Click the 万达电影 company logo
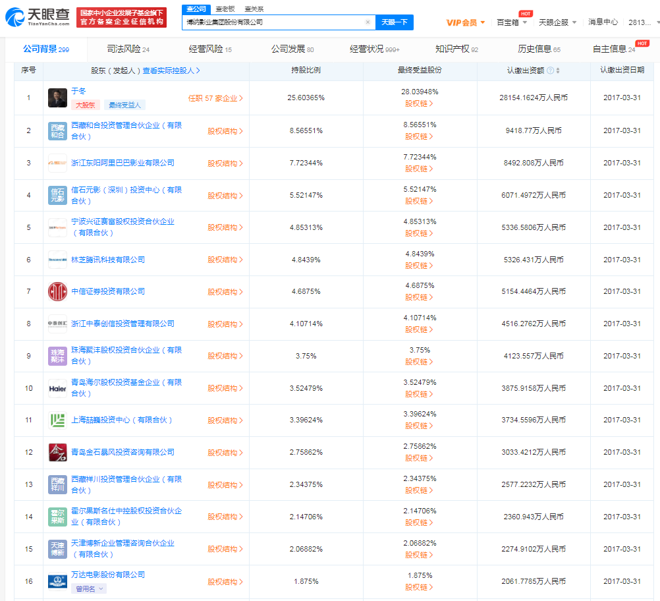The height and width of the screenshot is (601, 660). coord(58,582)
